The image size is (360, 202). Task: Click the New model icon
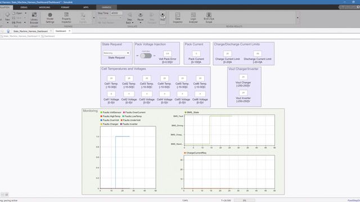coord(7,15)
